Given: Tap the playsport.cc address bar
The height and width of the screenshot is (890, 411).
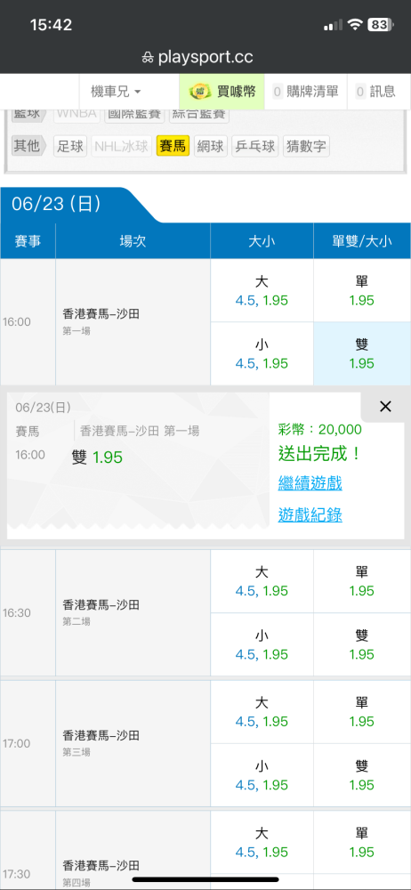Looking at the screenshot, I should click(205, 57).
